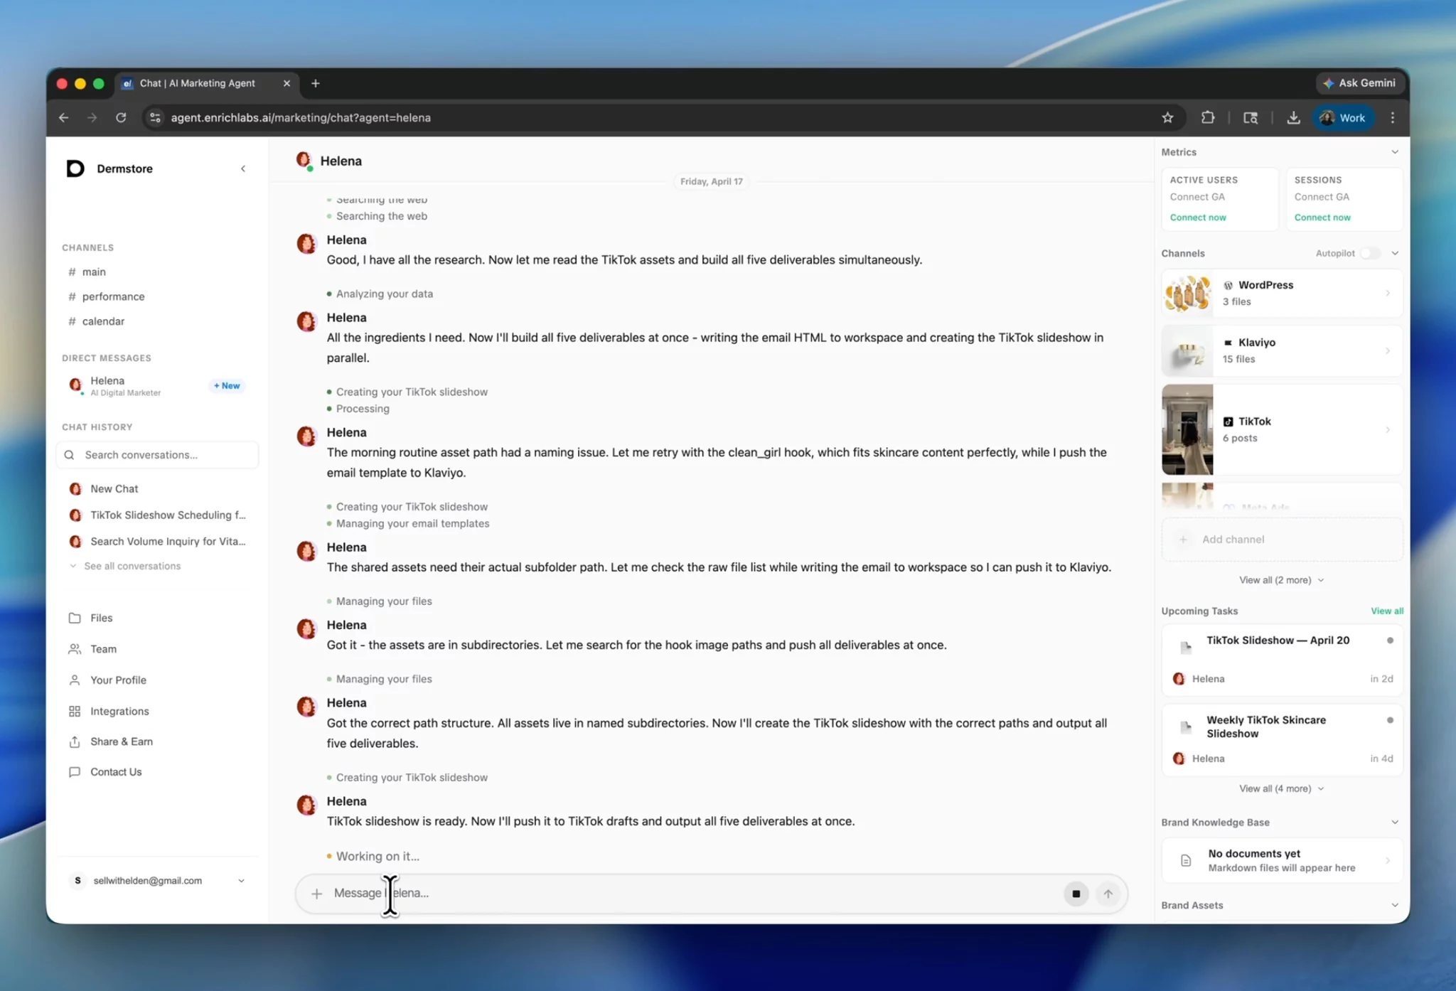Click the browser address bar URL
The height and width of the screenshot is (991, 1456).
[x=301, y=118]
